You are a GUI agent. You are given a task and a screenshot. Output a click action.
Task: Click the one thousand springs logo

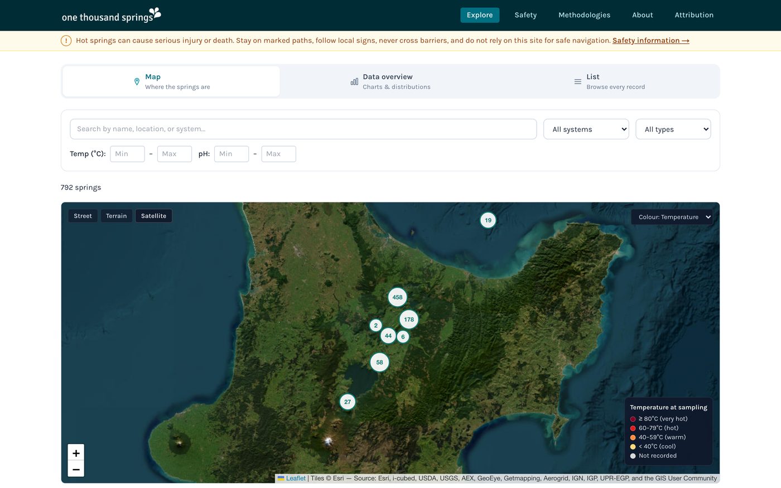tap(111, 15)
